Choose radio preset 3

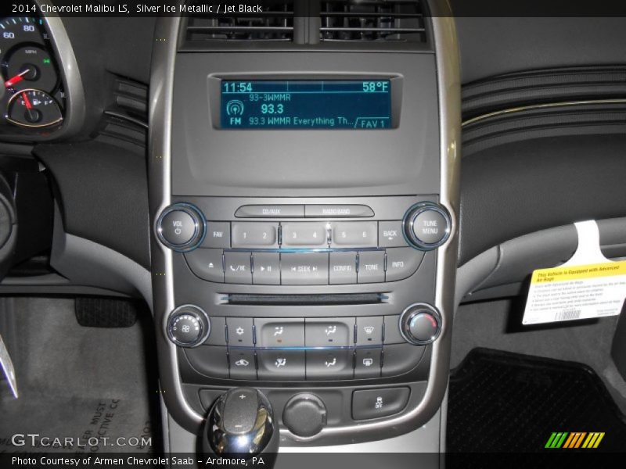pos(294,235)
